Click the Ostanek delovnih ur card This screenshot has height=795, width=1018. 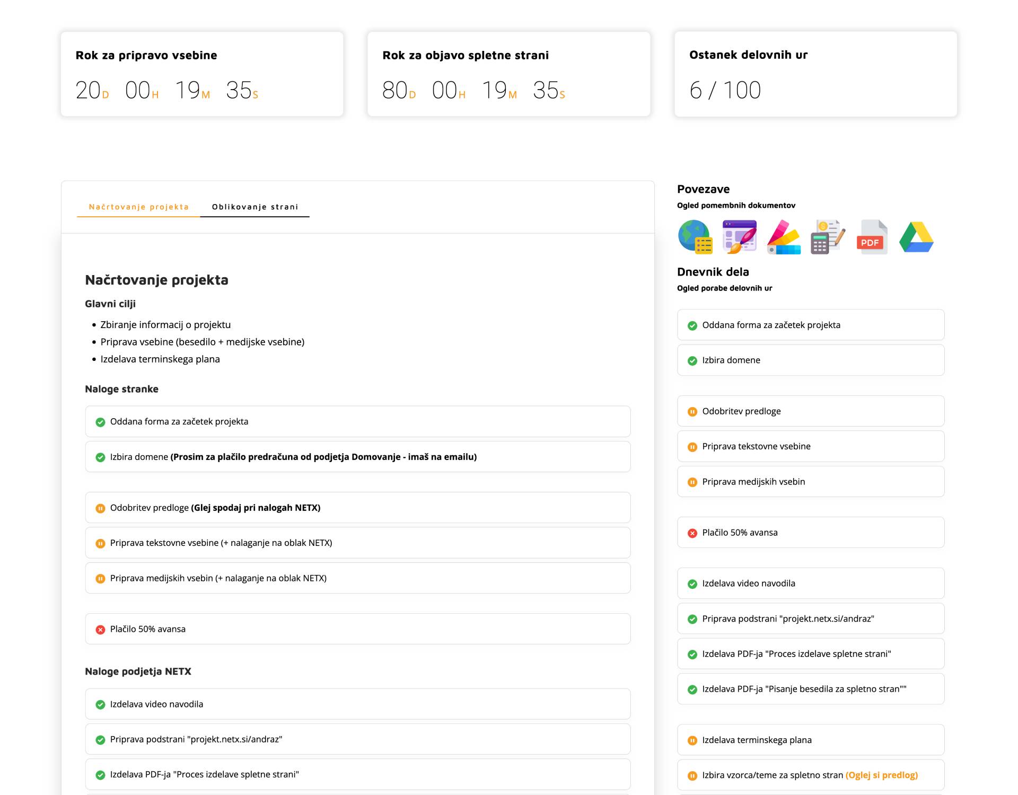(x=815, y=74)
